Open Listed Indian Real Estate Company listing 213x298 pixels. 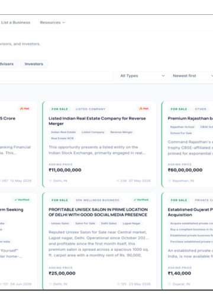[x=97, y=121]
